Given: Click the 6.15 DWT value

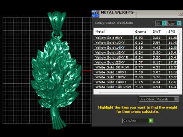Looking at the screenshot, I should point(156,62).
